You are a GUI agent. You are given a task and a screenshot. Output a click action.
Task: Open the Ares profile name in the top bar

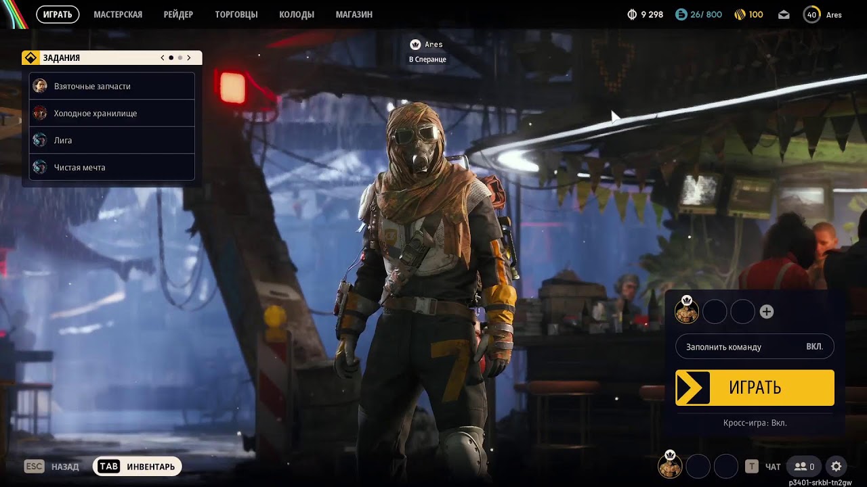[834, 15]
